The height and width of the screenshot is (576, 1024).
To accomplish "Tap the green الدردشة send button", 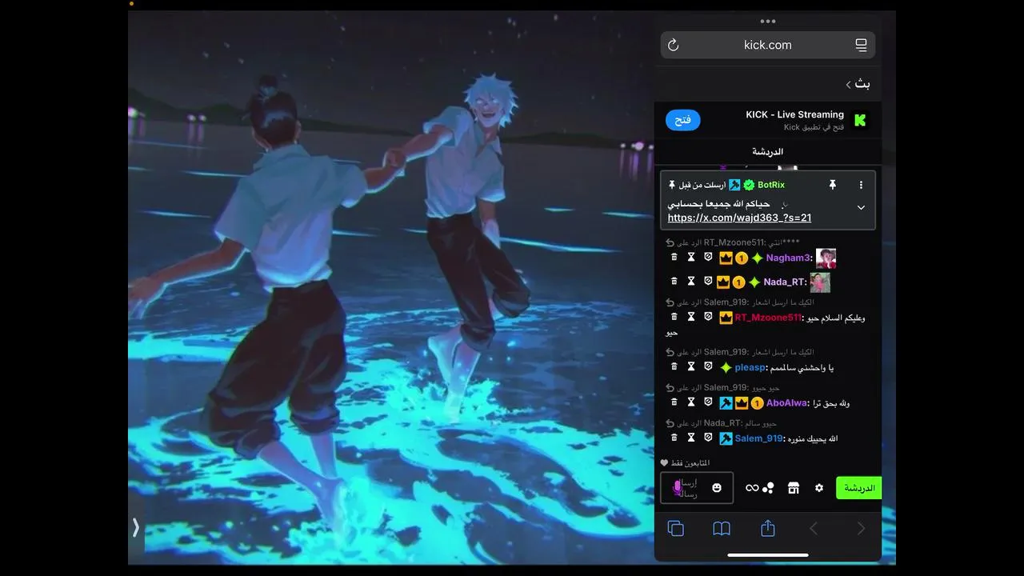I will 859,488.
